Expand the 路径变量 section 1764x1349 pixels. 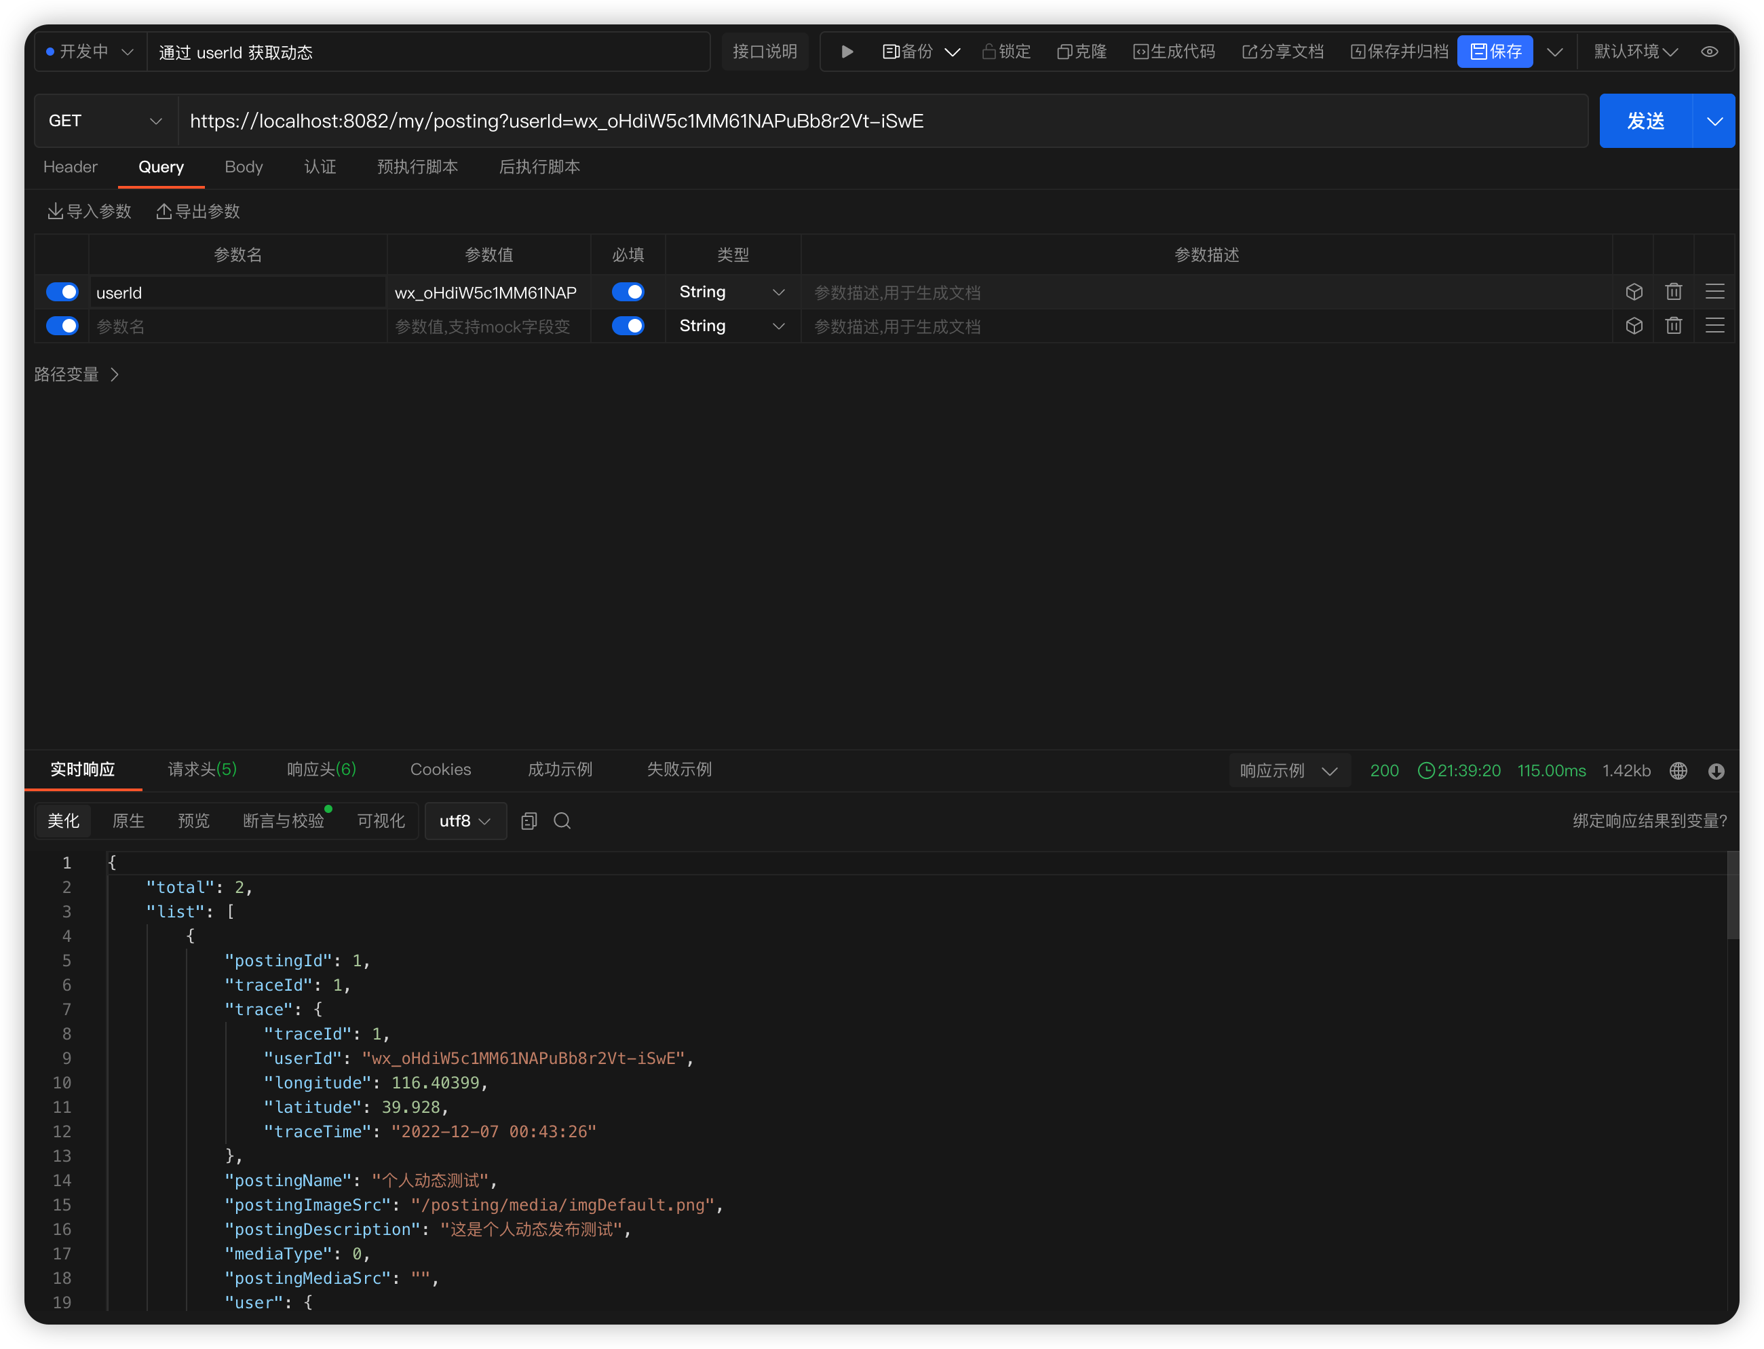77,375
